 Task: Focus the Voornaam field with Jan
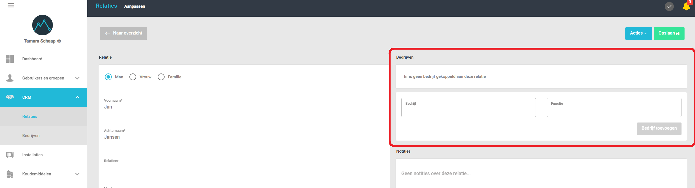(244, 107)
